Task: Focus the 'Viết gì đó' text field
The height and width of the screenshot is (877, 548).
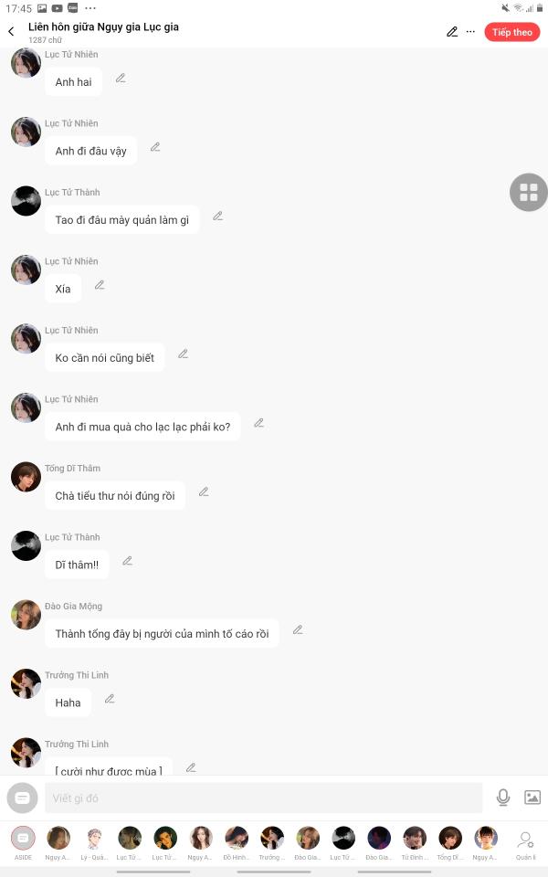Action: [263, 798]
